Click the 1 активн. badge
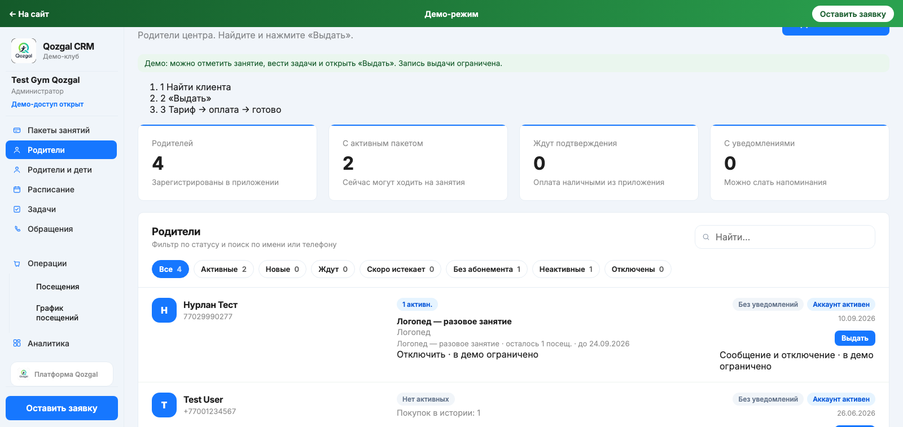Viewport: 903px width, 427px height. pyautogui.click(x=417, y=305)
